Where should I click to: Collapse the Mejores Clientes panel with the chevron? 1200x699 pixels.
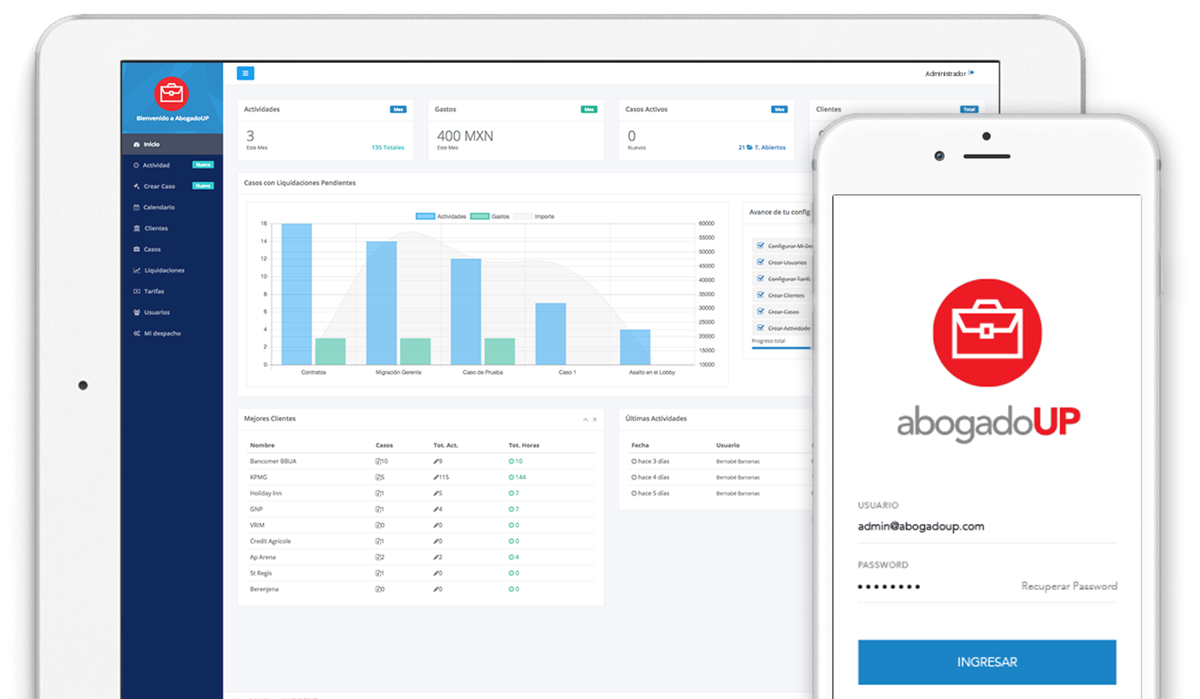[x=585, y=420]
